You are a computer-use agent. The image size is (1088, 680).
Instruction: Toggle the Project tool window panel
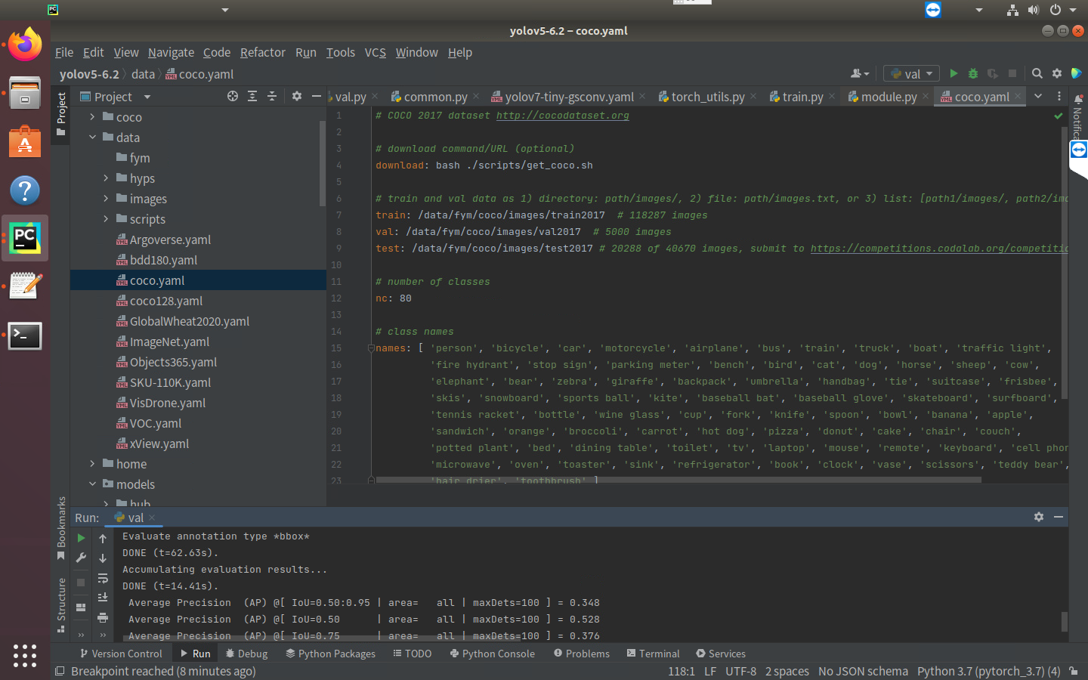tap(61, 113)
